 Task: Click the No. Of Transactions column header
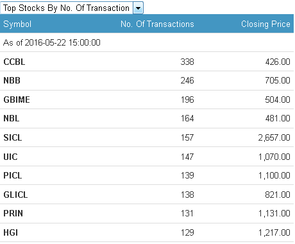(157, 24)
